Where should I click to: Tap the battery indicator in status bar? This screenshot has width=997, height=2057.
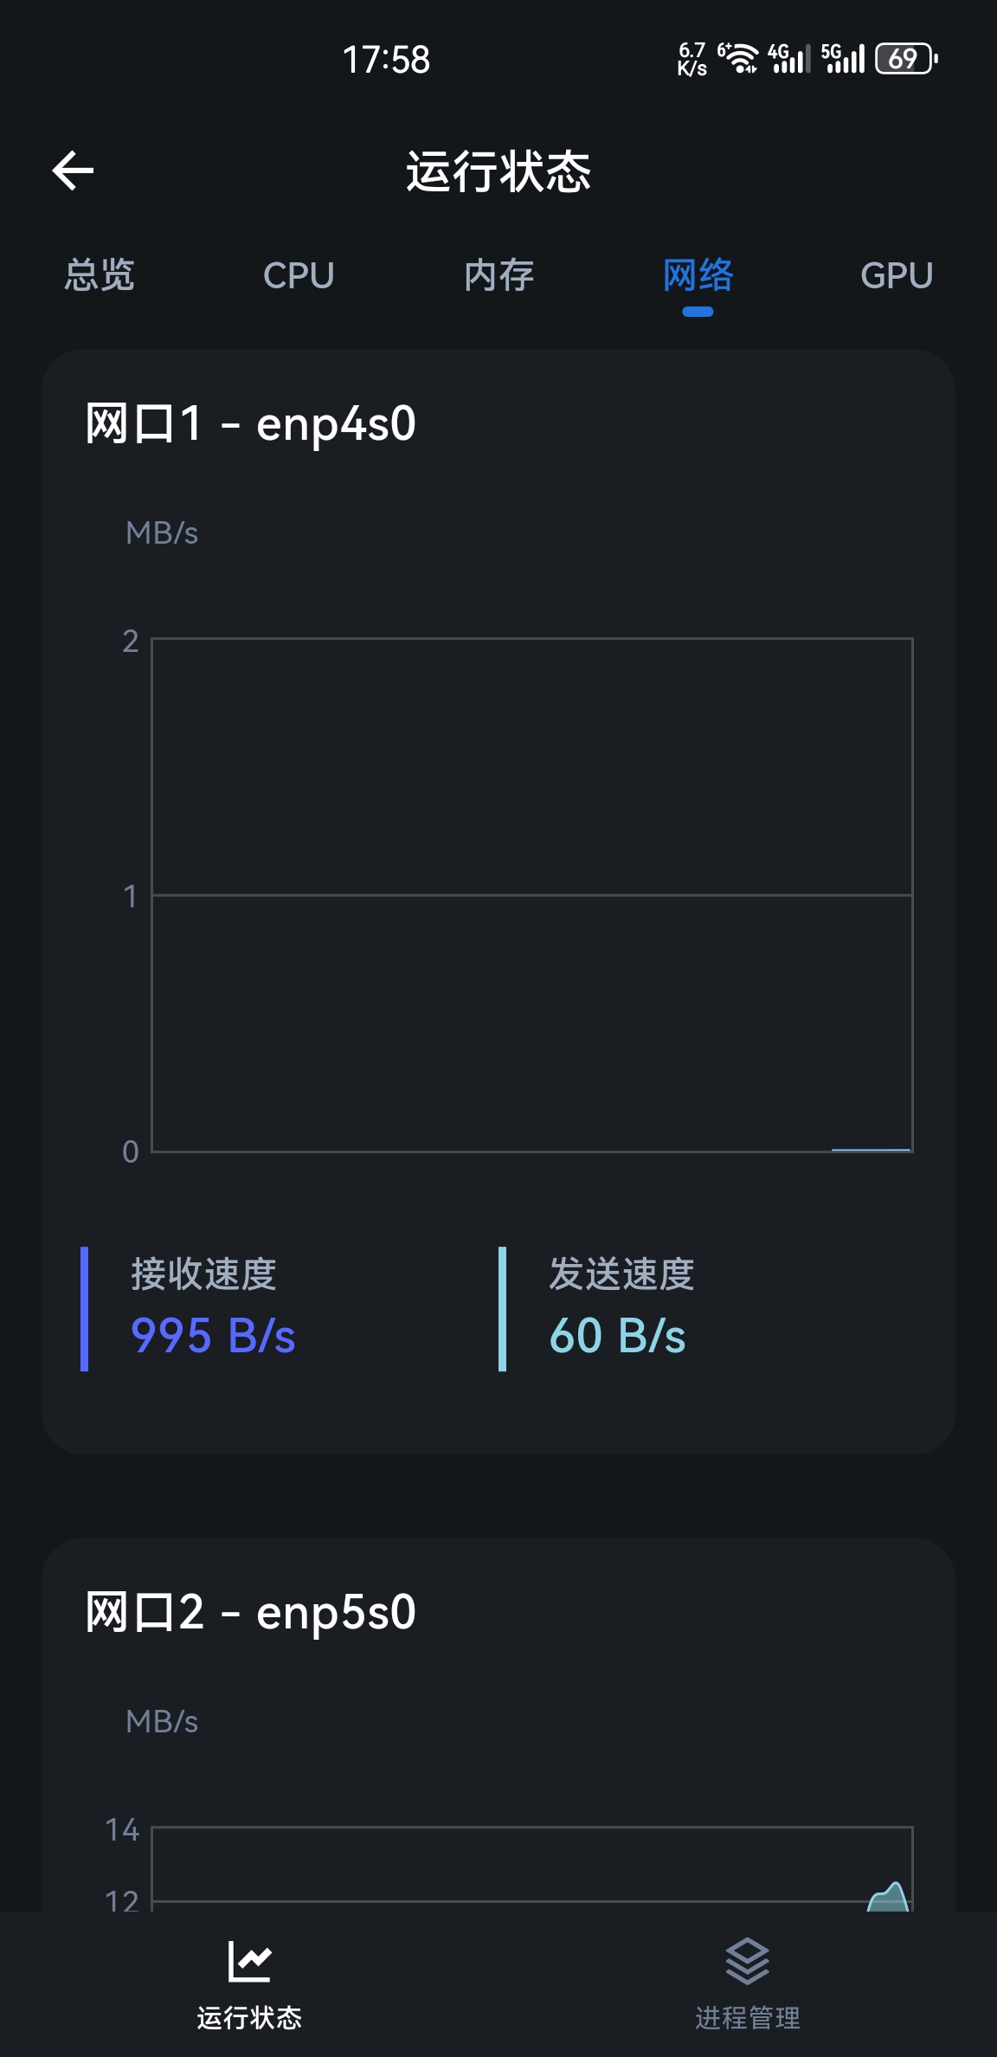click(906, 59)
